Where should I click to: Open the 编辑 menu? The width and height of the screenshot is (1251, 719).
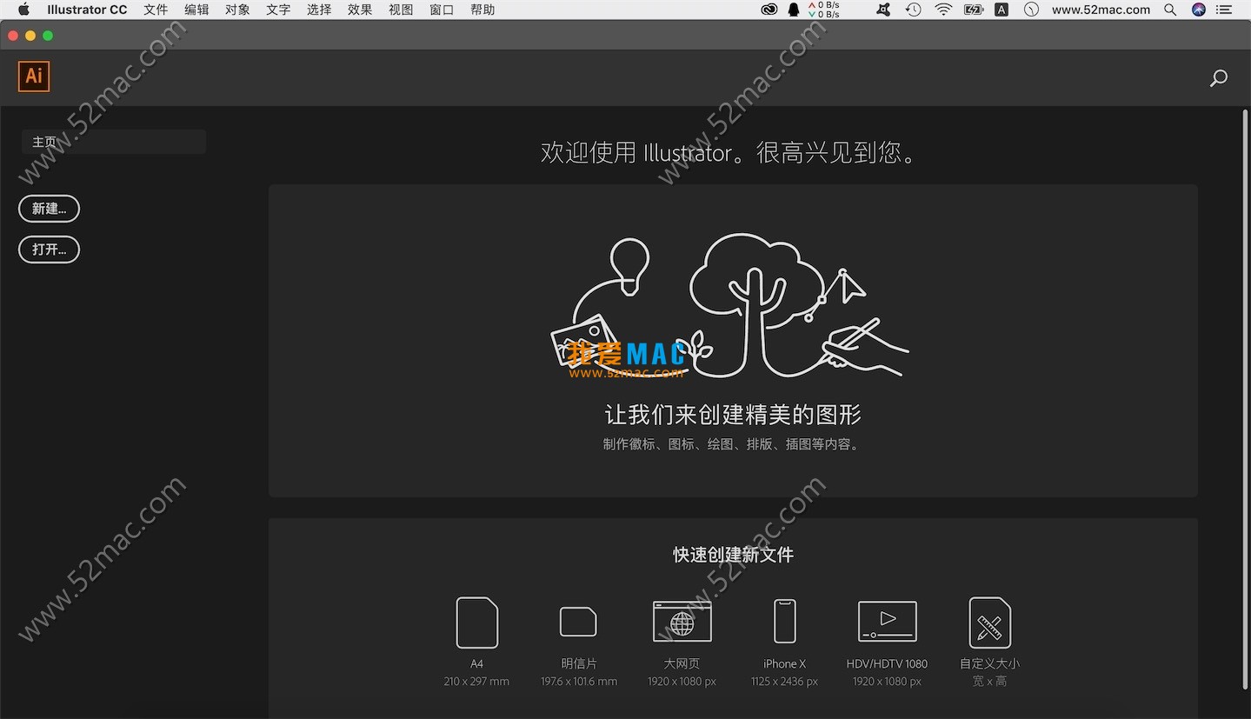tap(196, 10)
